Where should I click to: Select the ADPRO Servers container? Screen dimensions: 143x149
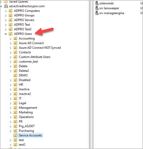click(24, 20)
